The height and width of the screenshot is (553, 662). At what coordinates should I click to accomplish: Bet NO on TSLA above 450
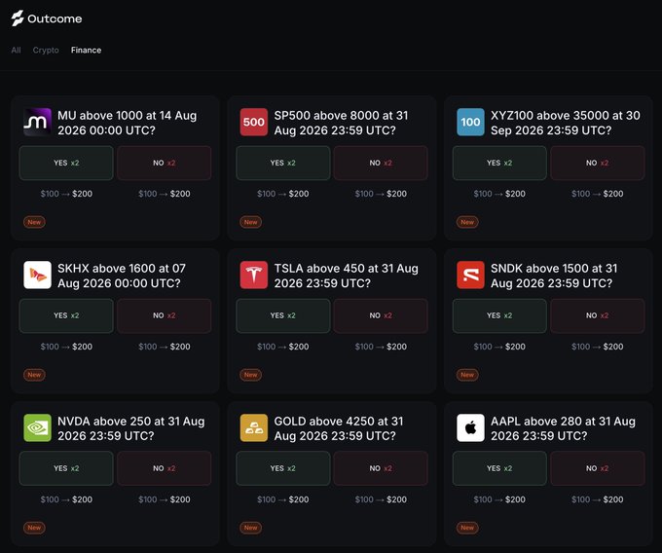click(381, 315)
